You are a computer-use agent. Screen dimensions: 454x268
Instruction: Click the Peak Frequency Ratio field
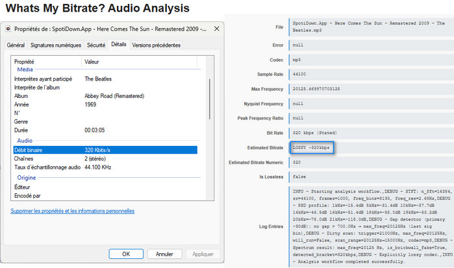coord(372,118)
